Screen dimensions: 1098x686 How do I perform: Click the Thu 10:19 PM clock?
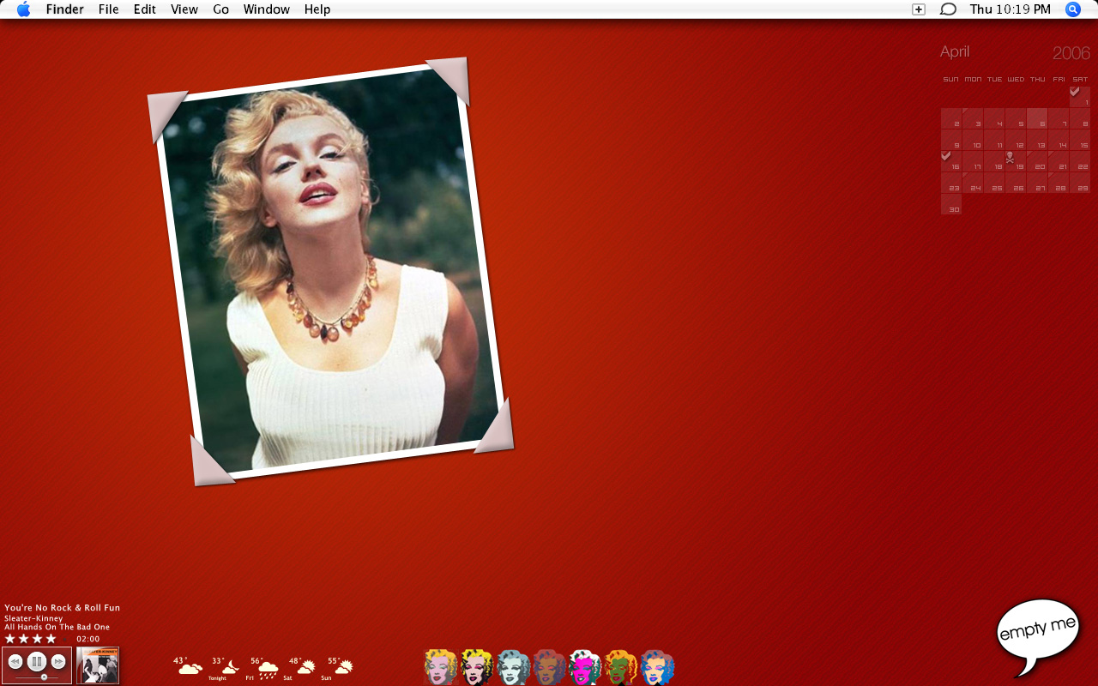(x=1011, y=9)
